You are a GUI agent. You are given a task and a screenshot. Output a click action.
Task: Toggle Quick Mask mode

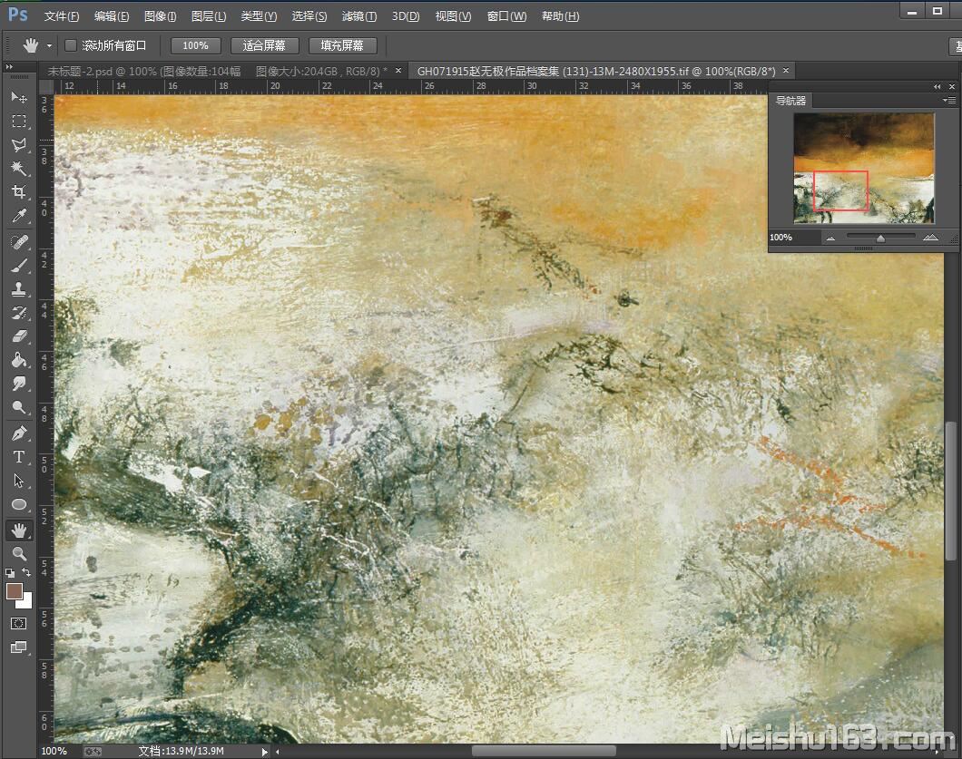pyautogui.click(x=19, y=624)
